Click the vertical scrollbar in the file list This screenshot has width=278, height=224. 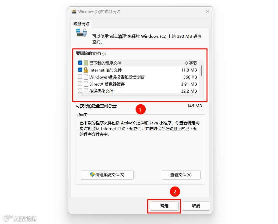tap(202, 71)
